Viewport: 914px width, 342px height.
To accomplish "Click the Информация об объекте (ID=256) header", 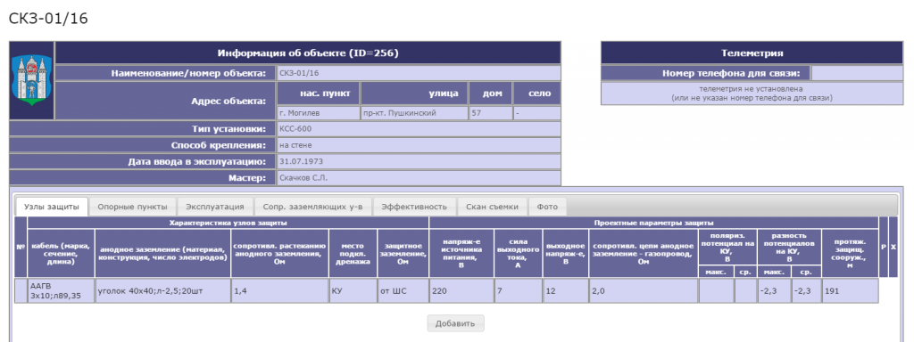I will [x=308, y=53].
